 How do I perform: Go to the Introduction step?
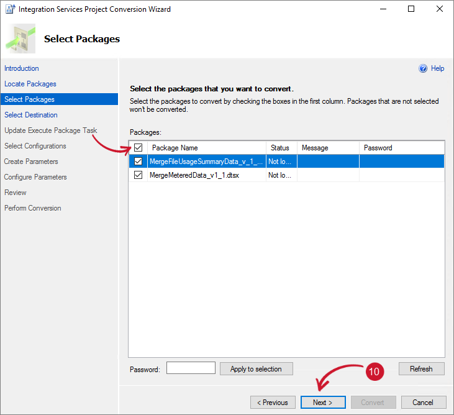[x=22, y=68]
